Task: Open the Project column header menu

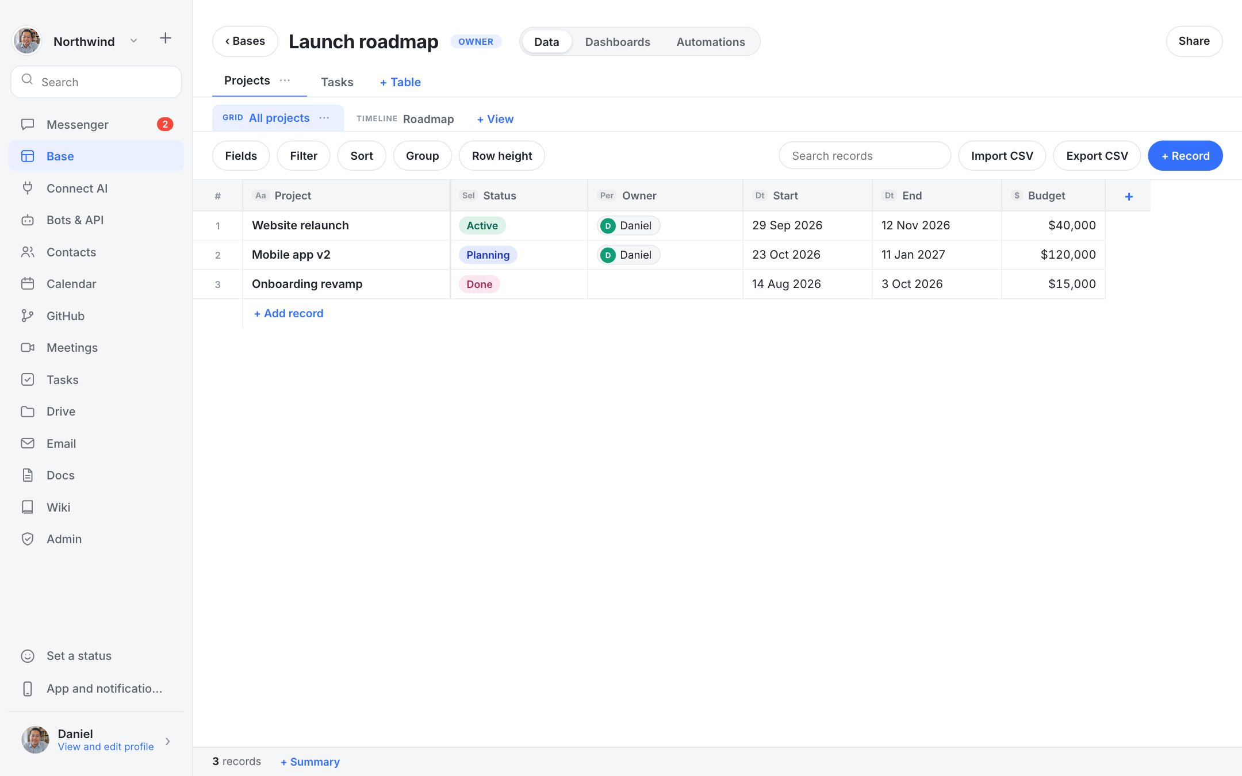Action: tap(346, 195)
